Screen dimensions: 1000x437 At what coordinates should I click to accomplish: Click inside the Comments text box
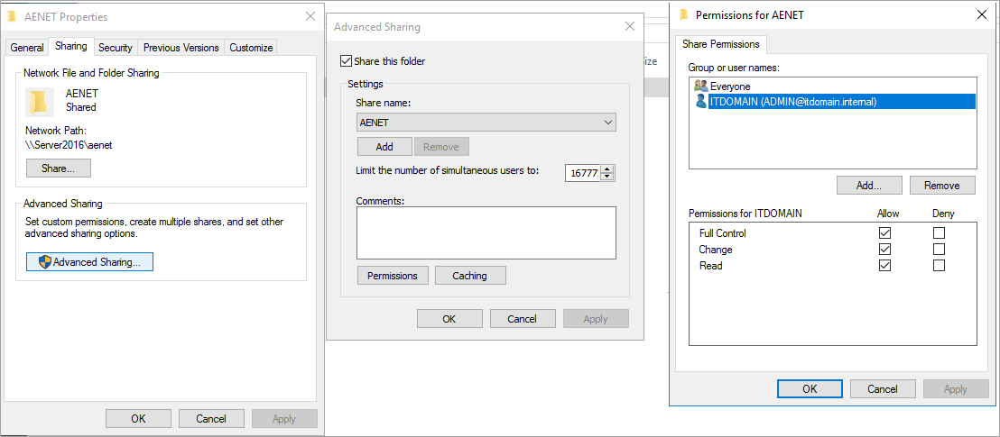[486, 232]
